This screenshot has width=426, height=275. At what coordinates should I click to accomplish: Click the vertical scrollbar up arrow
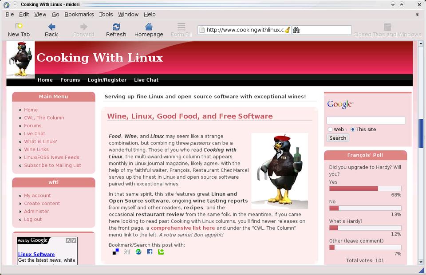pyautogui.click(x=421, y=43)
